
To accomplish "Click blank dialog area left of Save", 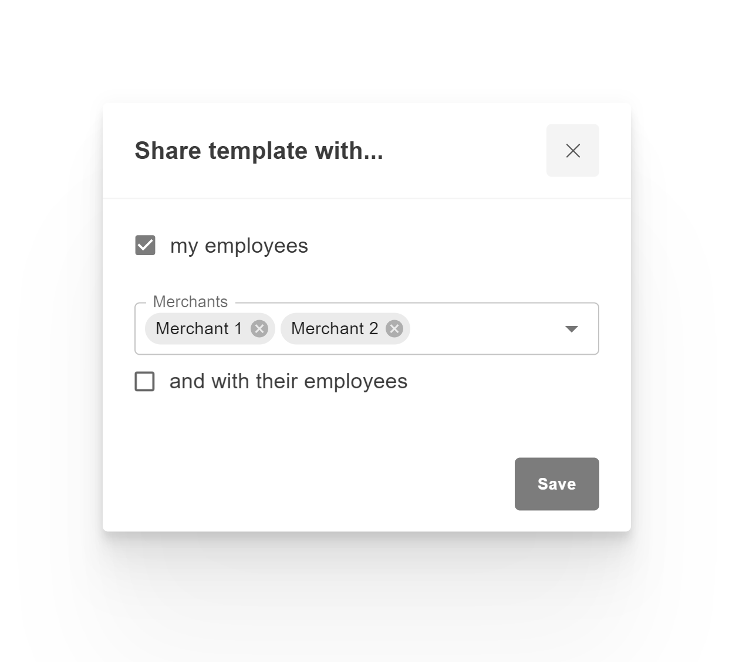I will 323,484.
